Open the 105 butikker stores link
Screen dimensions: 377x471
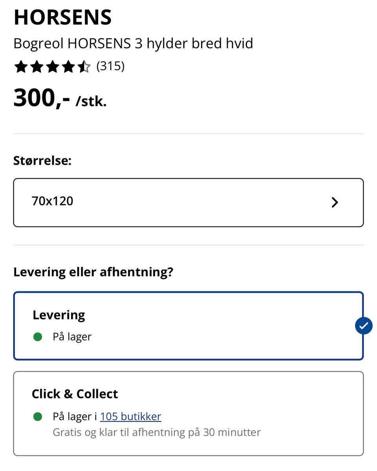[x=130, y=416]
